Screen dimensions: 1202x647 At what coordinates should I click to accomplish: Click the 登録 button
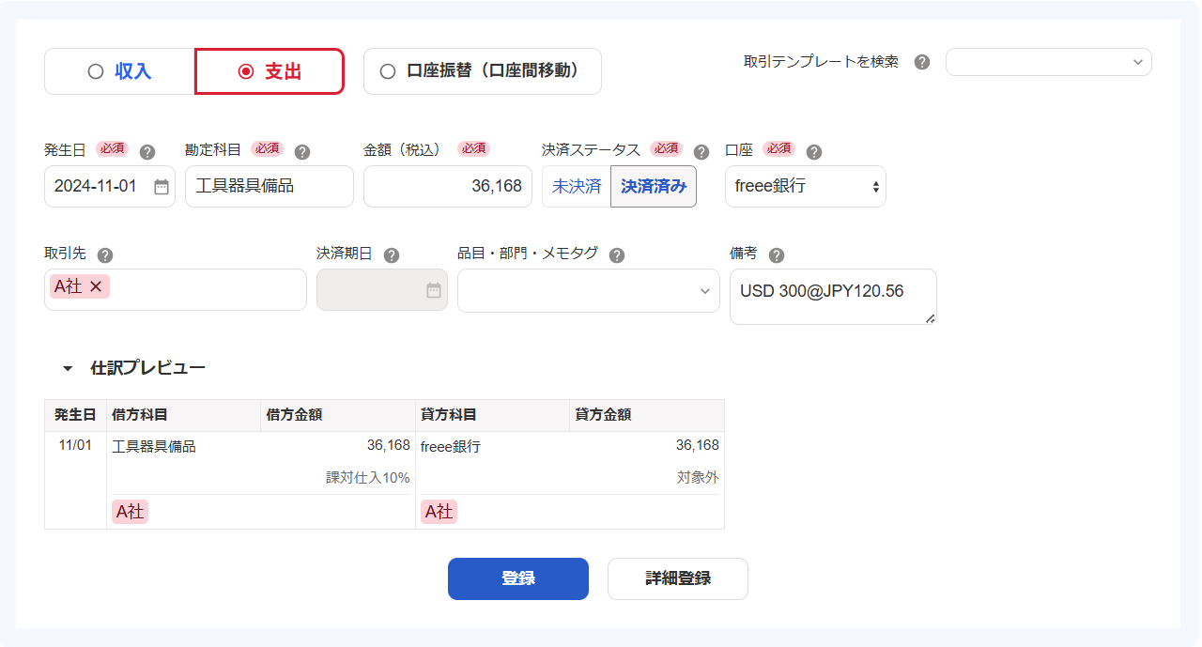518,578
